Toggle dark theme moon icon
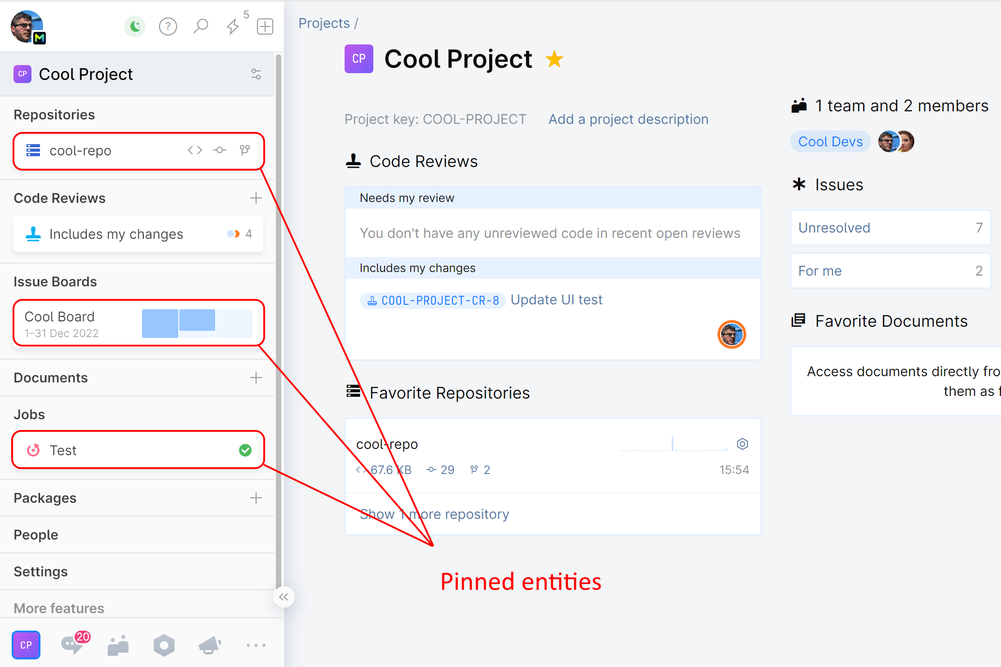 click(x=135, y=26)
